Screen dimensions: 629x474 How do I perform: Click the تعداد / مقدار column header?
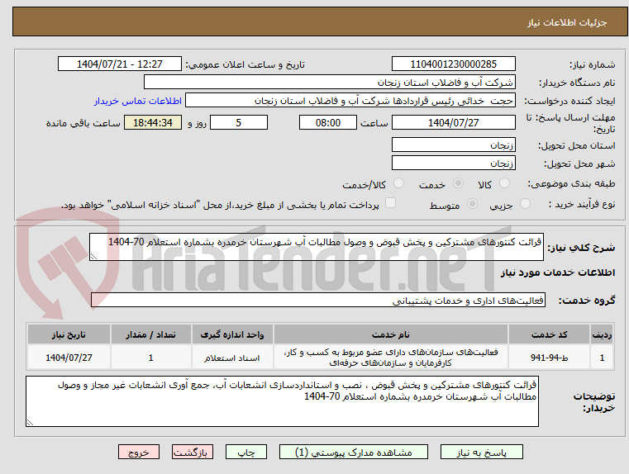(x=150, y=334)
